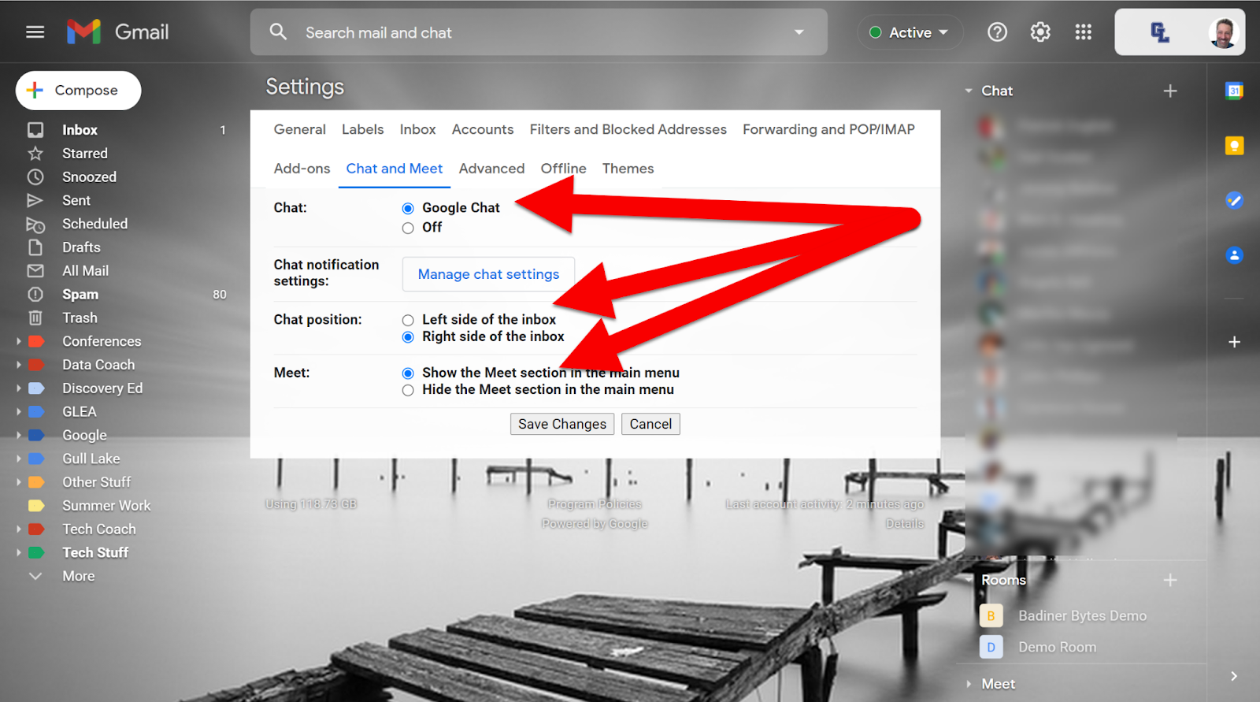1260x702 pixels.
Task: Open the Themes settings tab
Action: pos(628,169)
